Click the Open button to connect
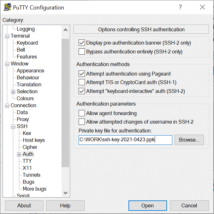214x214 pixels. click(147, 205)
